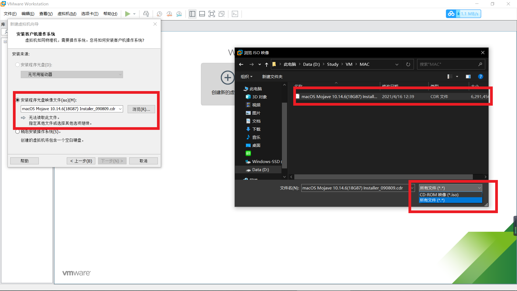Click the green power on play icon
The height and width of the screenshot is (291, 517).
[128, 14]
